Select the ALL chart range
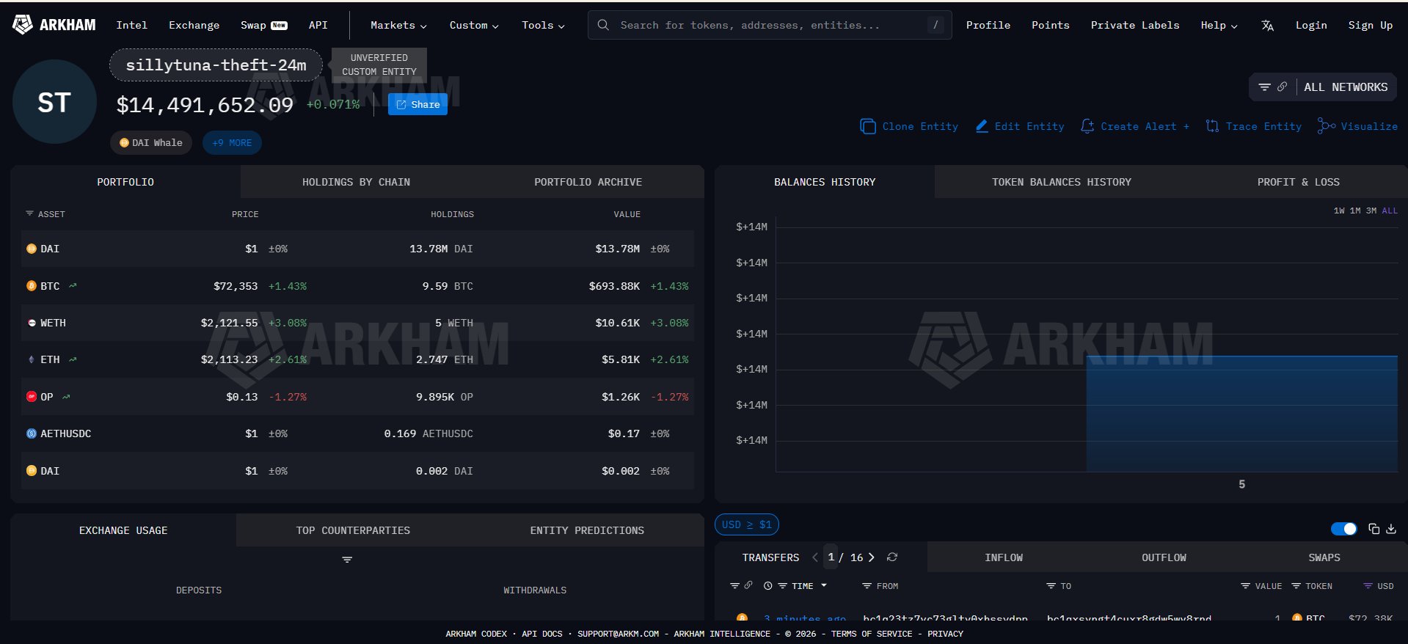This screenshot has width=1408, height=644. point(1390,211)
